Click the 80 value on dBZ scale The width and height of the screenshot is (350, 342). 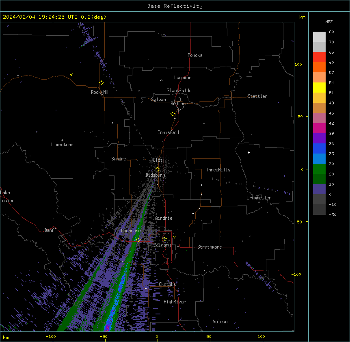[x=331, y=32]
